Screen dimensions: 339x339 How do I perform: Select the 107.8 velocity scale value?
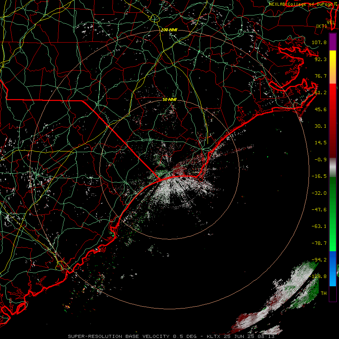[319, 42]
